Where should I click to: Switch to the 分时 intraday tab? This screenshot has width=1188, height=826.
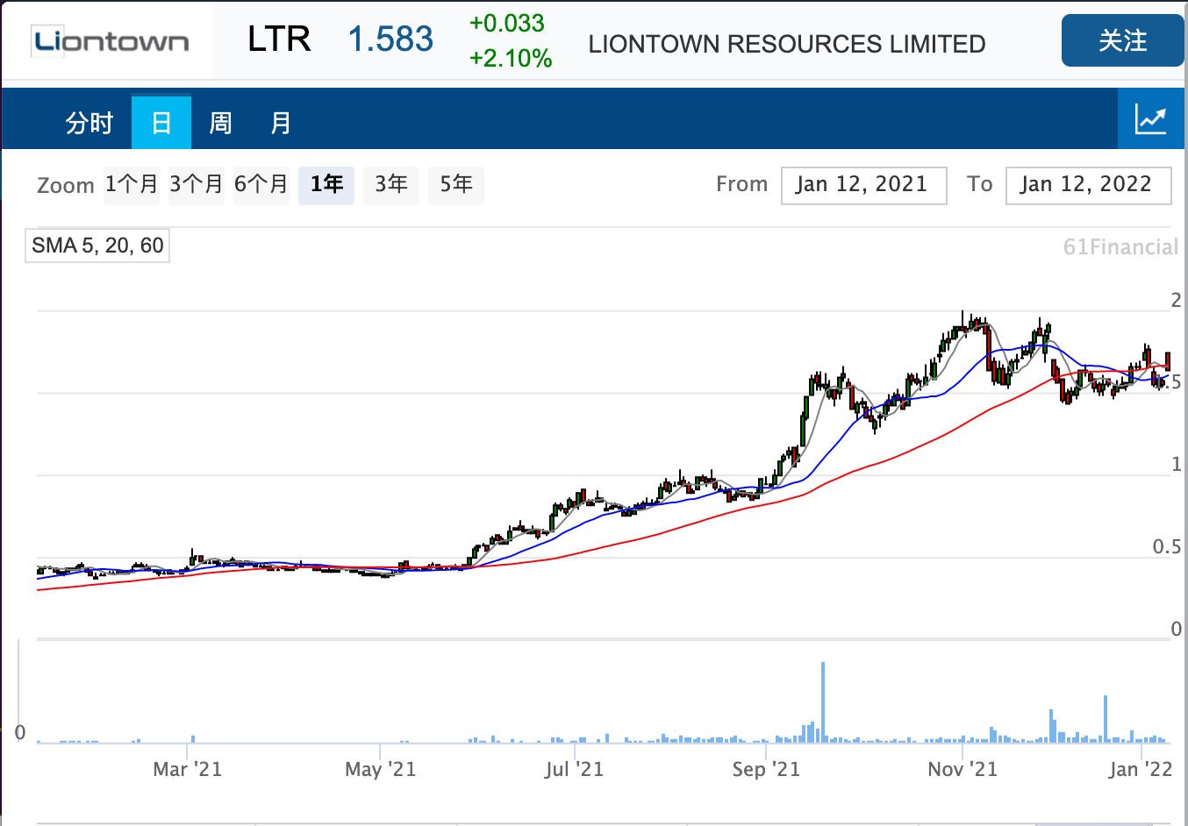point(89,123)
